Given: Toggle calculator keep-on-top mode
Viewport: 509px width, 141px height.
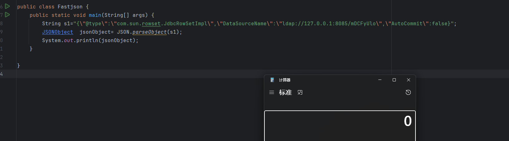Looking at the screenshot, I should [x=300, y=92].
